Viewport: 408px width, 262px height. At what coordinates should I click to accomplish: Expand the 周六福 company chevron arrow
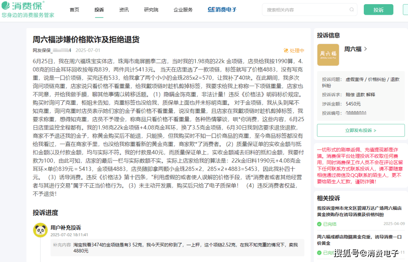[366, 49]
